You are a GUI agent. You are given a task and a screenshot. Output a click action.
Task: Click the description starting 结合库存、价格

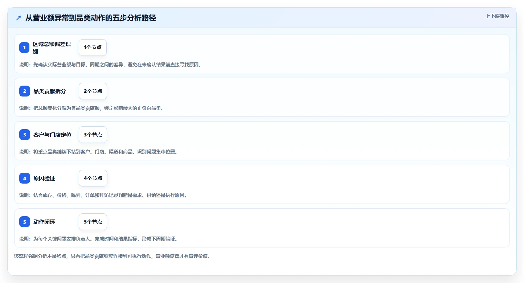[x=103, y=195]
